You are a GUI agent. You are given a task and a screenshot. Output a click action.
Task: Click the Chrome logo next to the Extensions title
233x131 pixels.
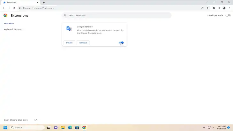coord(5,15)
